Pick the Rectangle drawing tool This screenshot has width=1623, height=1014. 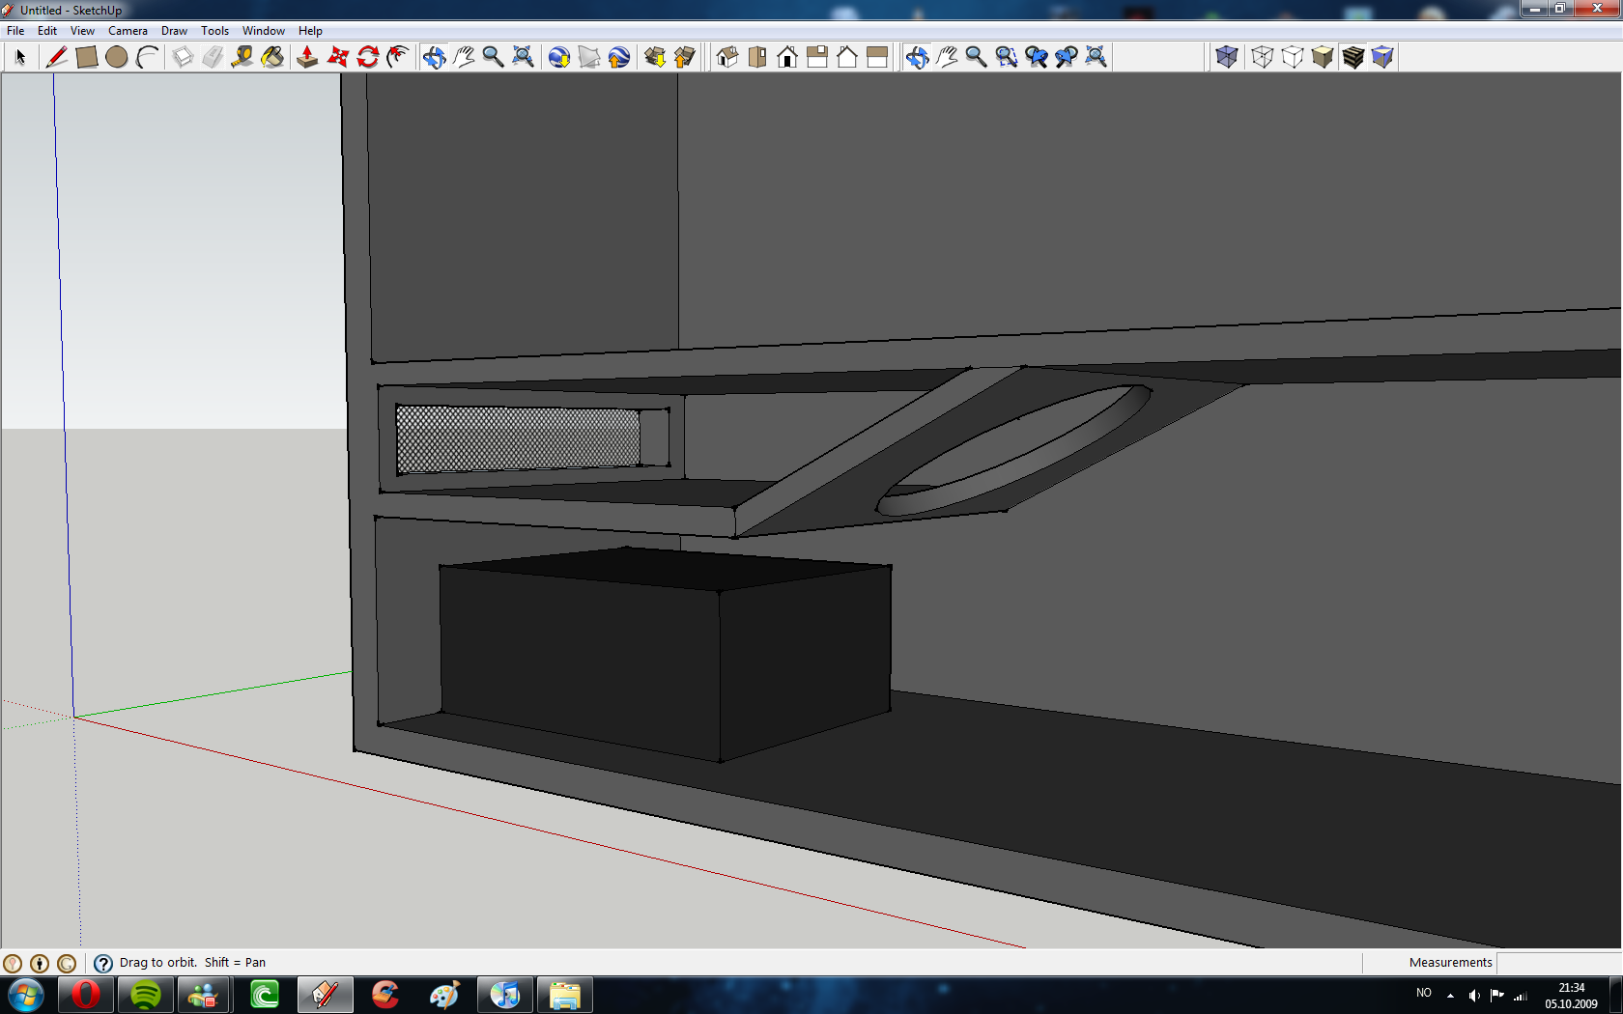pyautogui.click(x=87, y=57)
